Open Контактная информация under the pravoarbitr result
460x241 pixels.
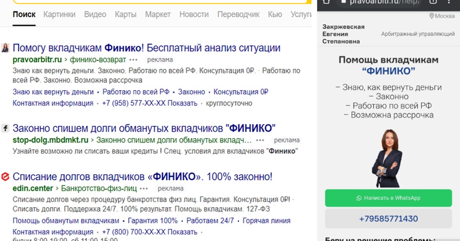53,103
